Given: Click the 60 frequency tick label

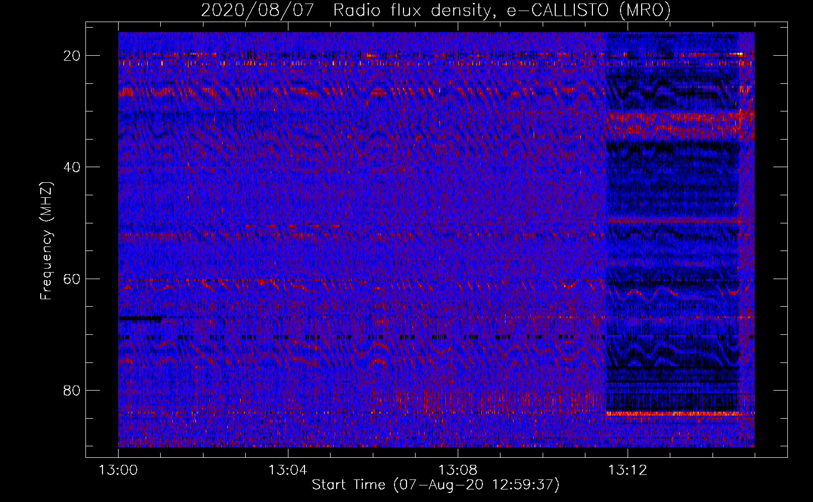Looking at the screenshot, I should click(72, 279).
